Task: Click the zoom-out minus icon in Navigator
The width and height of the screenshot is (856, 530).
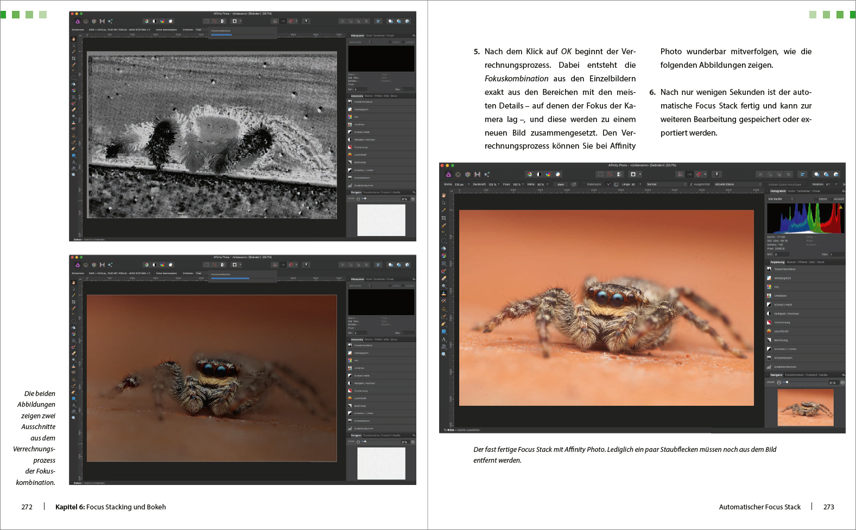Action: (779, 382)
